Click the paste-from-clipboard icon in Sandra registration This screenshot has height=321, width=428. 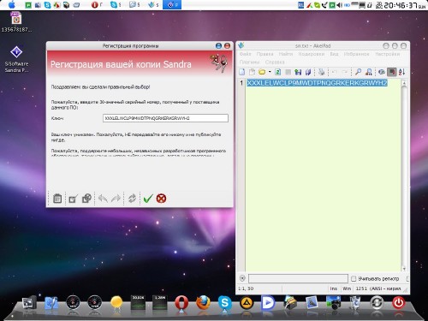pyautogui.click(x=57, y=199)
